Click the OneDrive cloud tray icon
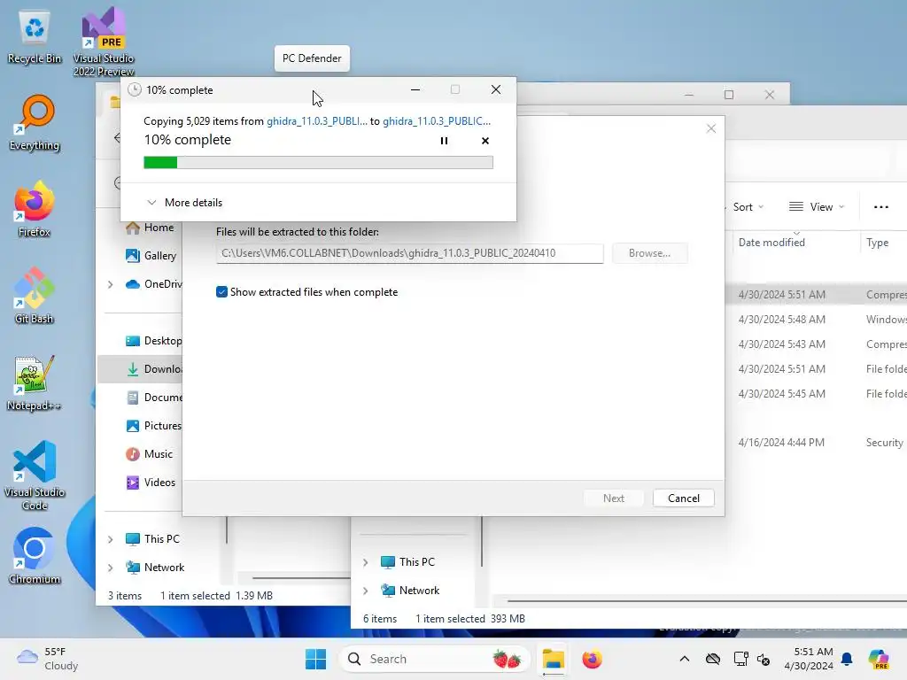This screenshot has width=907, height=680. pos(713,659)
